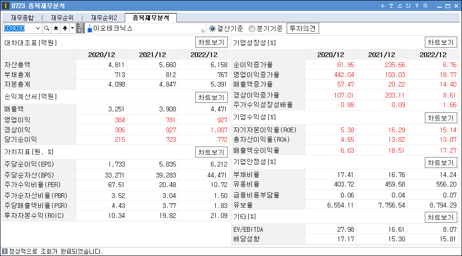Click the 유동비율 2022/12 value 556.20

tap(446, 185)
